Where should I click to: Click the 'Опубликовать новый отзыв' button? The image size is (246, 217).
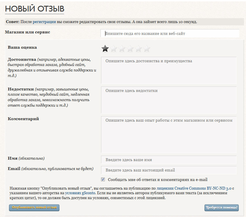coord(34,207)
